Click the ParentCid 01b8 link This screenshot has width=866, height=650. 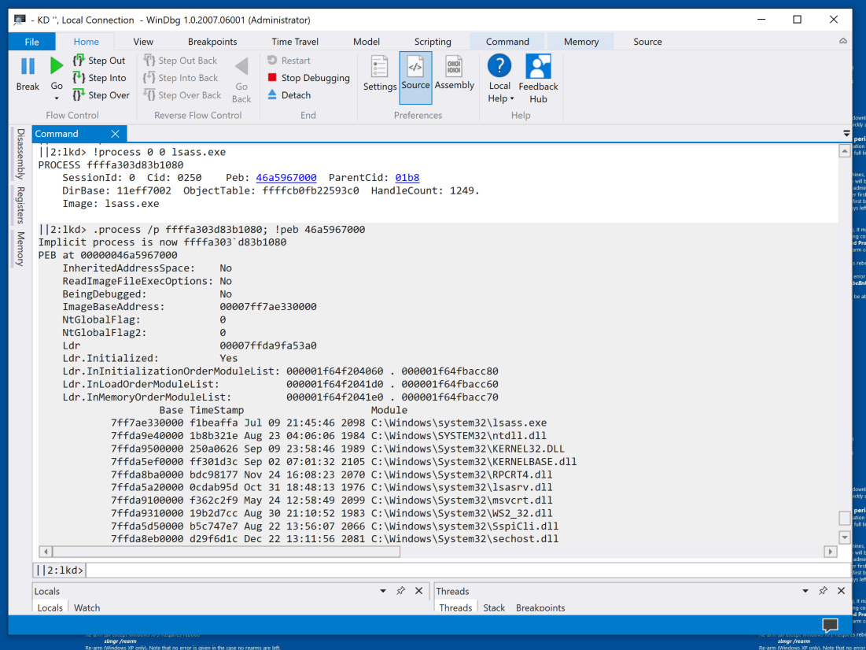coord(407,178)
